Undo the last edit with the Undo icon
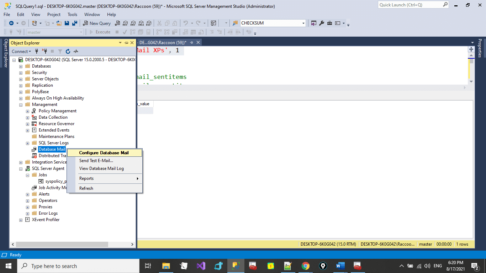This screenshot has width=486, height=273. click(185, 23)
